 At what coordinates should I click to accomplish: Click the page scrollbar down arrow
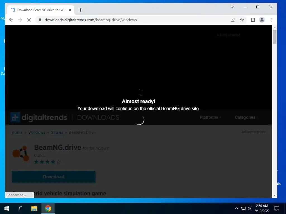pos(275,195)
